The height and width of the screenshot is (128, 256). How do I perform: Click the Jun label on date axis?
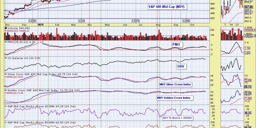[125, 25]
